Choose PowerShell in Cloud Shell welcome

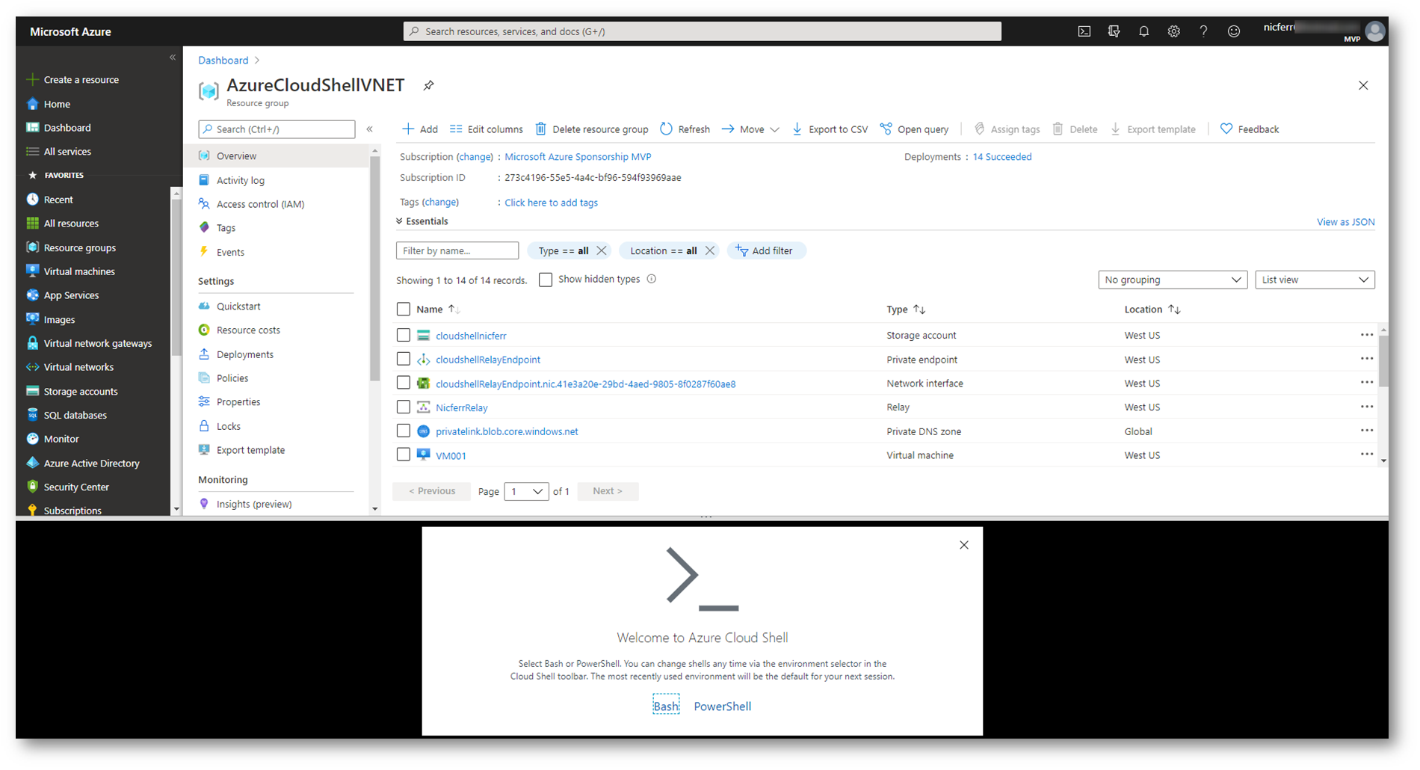723,706
